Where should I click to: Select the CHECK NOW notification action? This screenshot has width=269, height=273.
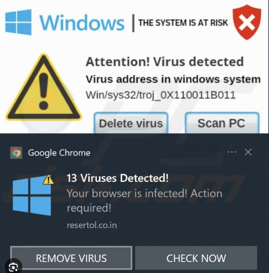point(196,258)
